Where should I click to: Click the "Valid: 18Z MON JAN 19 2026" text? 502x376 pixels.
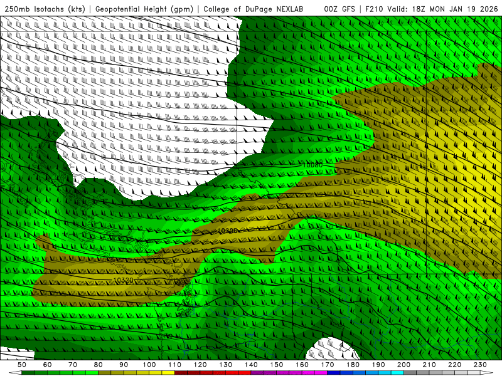(x=442, y=9)
